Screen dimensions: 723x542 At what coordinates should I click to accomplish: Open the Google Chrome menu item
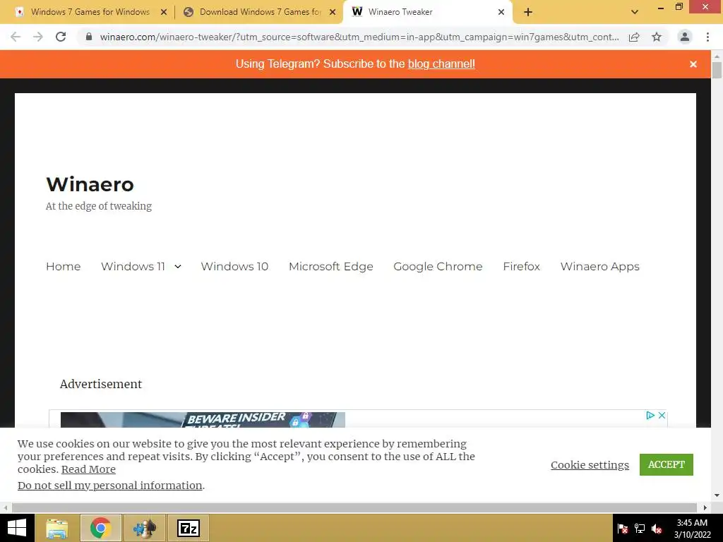(x=438, y=266)
